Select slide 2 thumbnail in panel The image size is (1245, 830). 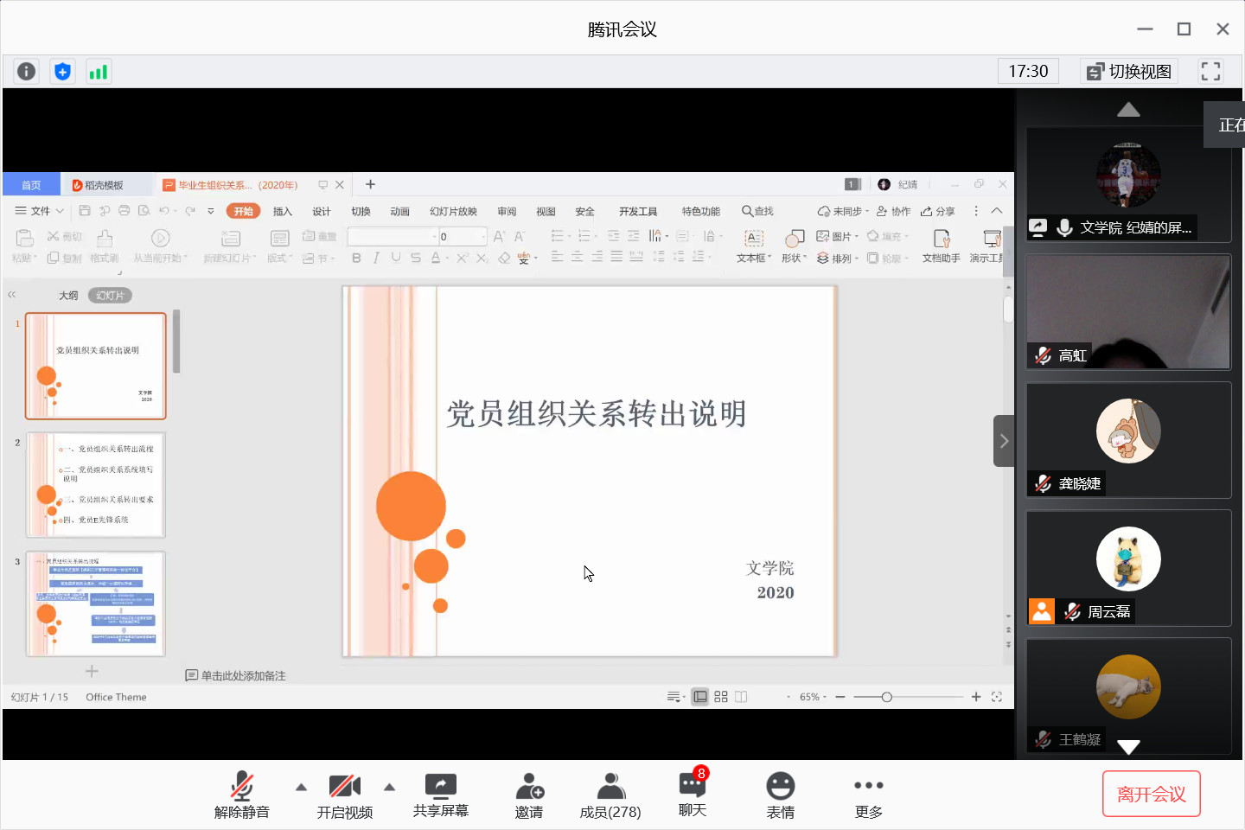[95, 484]
